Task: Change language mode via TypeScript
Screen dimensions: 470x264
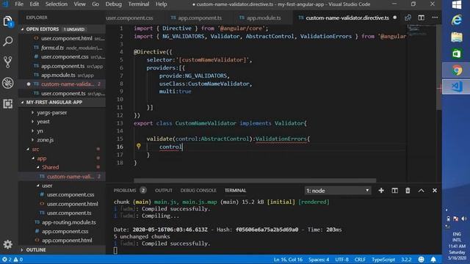Action: coord(383,260)
